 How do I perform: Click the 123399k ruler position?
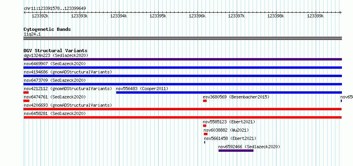click(x=315, y=16)
